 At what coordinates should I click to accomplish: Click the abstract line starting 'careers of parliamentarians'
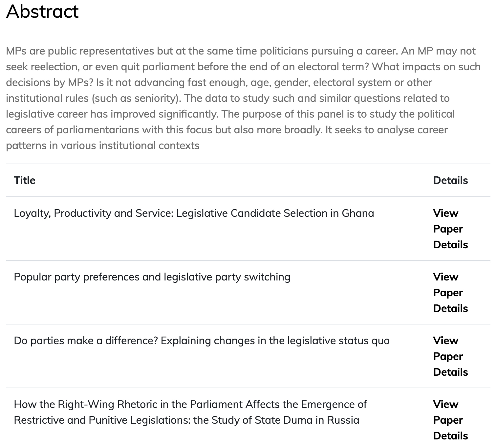[x=227, y=130]
